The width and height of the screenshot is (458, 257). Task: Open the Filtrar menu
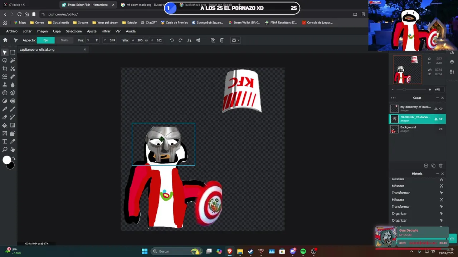[x=106, y=31]
